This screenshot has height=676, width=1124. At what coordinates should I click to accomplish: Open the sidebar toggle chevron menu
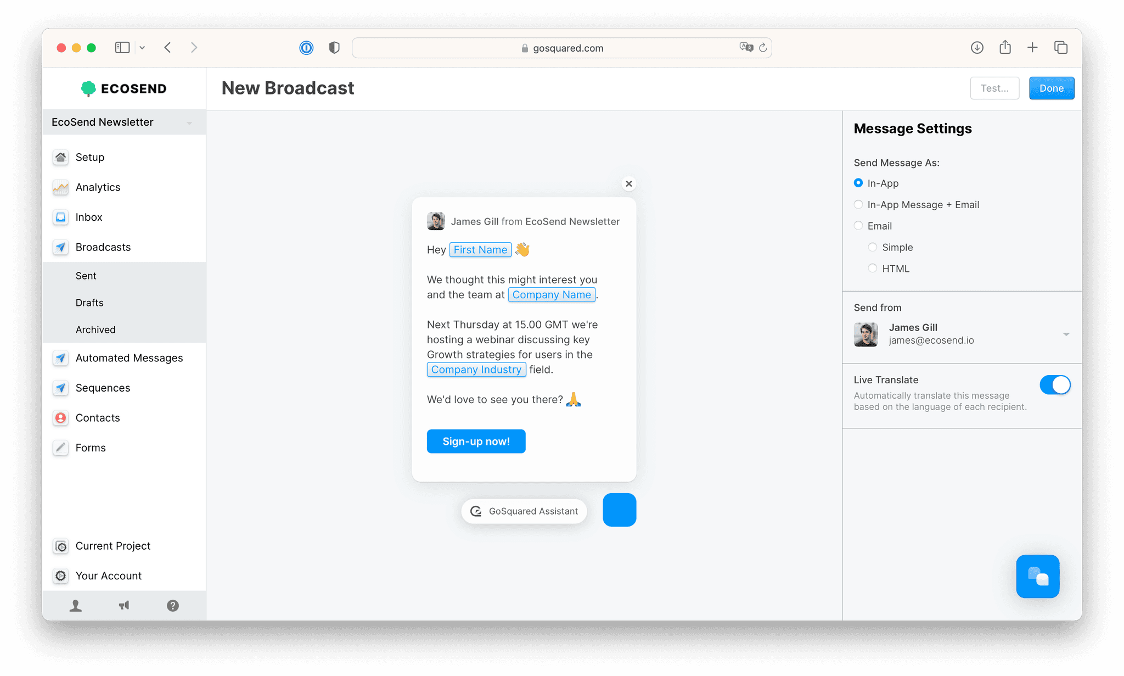pos(142,48)
